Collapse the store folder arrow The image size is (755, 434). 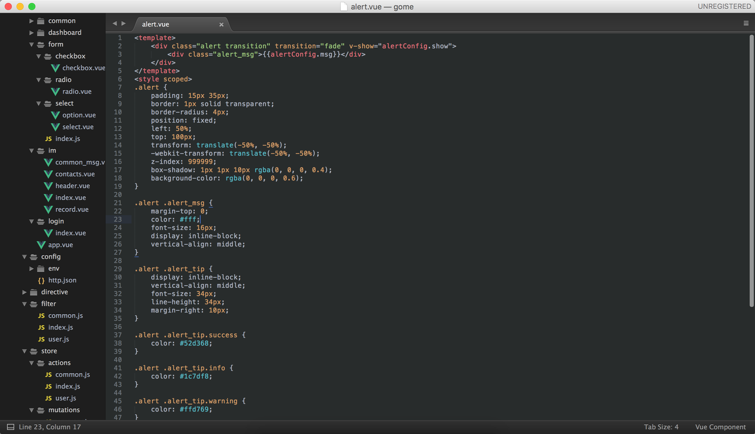[24, 351]
